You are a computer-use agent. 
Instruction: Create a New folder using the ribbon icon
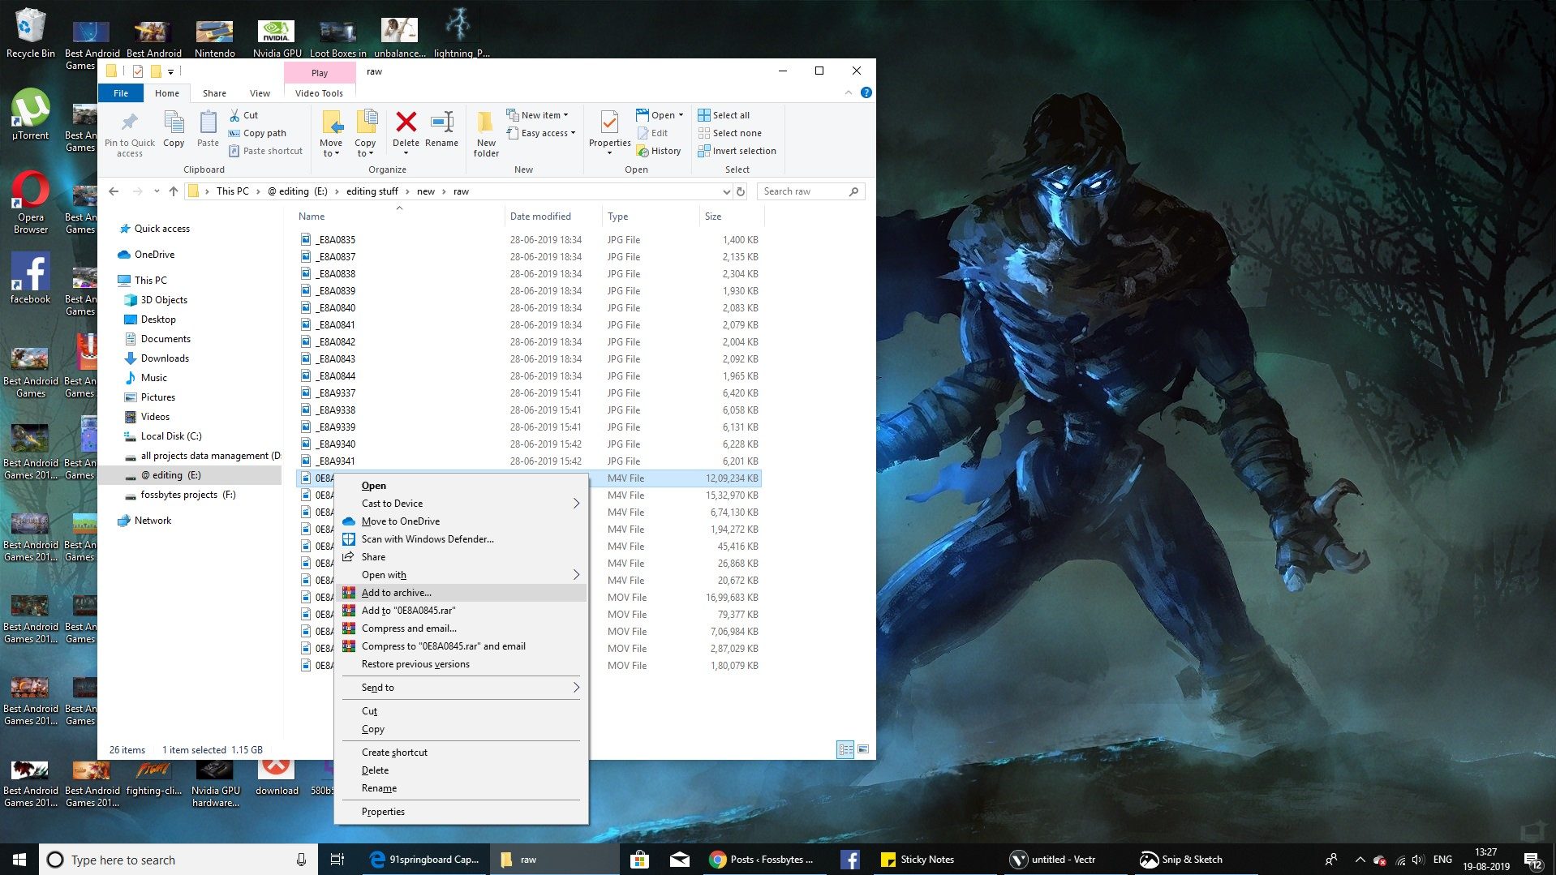pos(485,132)
